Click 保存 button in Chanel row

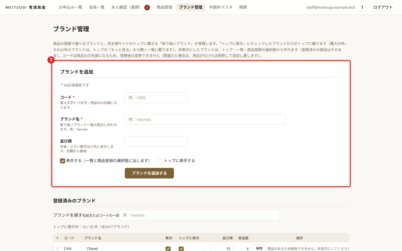pos(259,248)
